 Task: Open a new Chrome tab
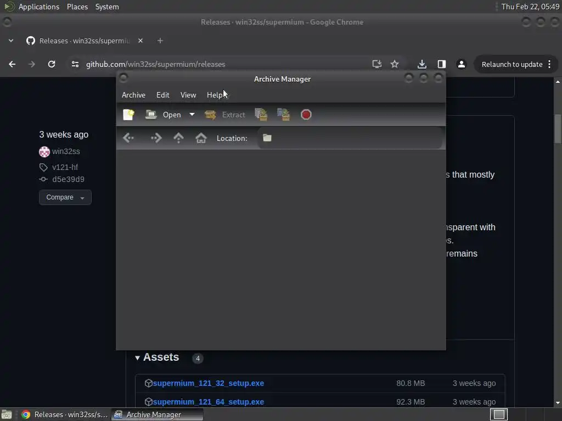click(x=160, y=41)
